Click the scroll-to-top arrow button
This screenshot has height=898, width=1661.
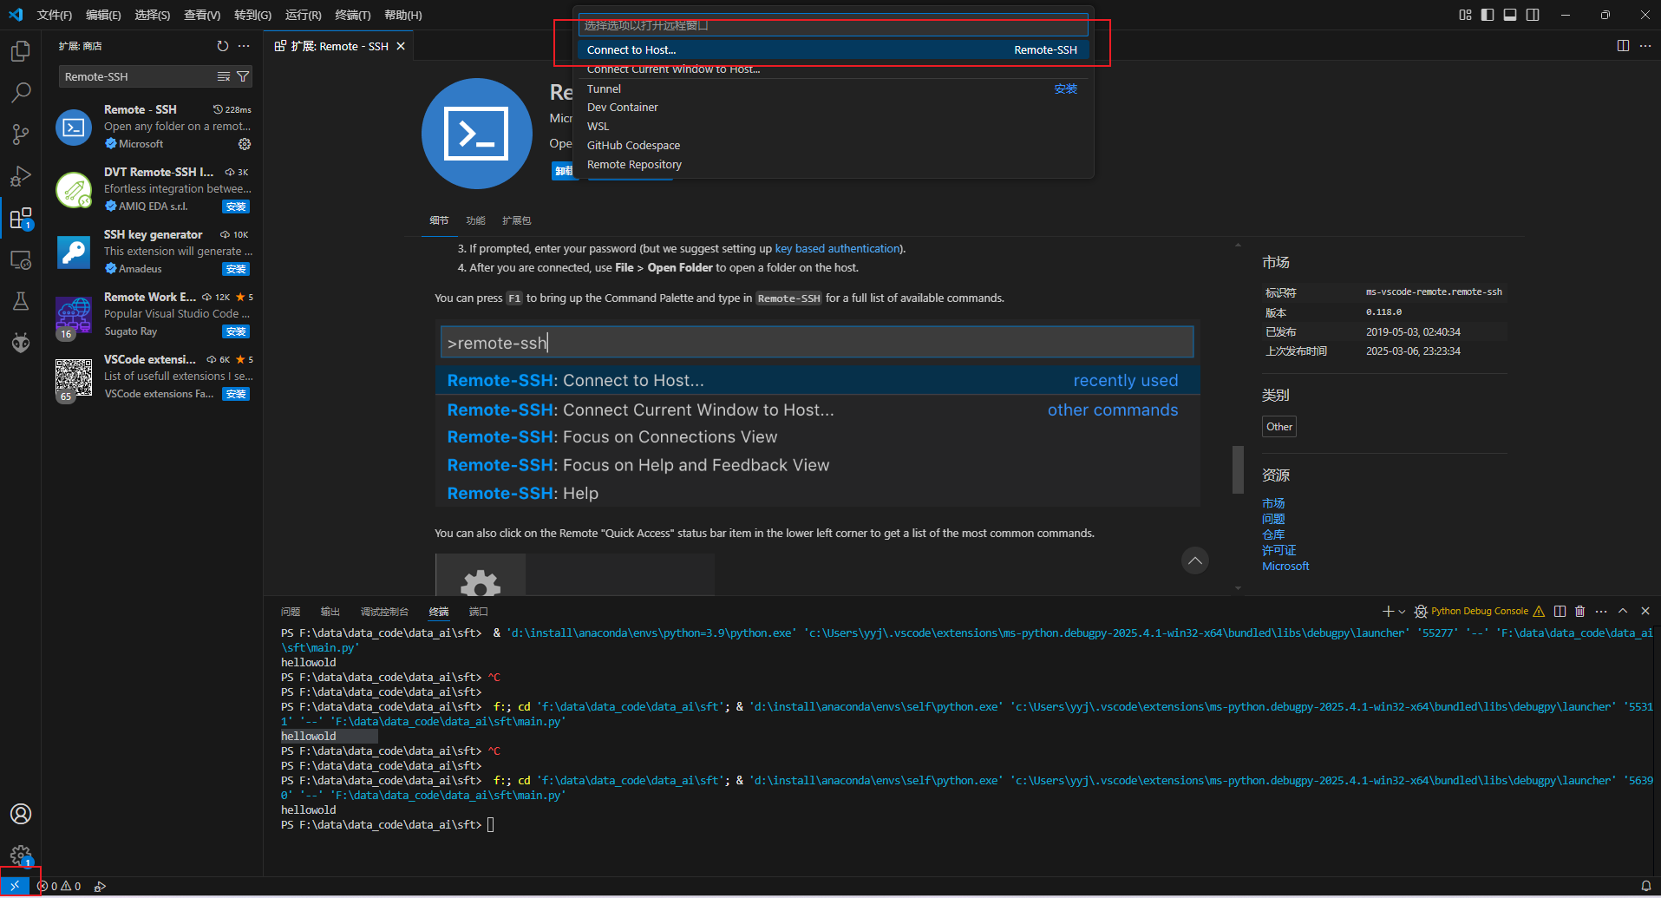pos(1194,560)
